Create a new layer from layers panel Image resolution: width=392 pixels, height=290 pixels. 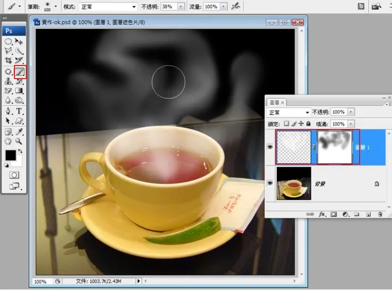[x=369, y=214]
